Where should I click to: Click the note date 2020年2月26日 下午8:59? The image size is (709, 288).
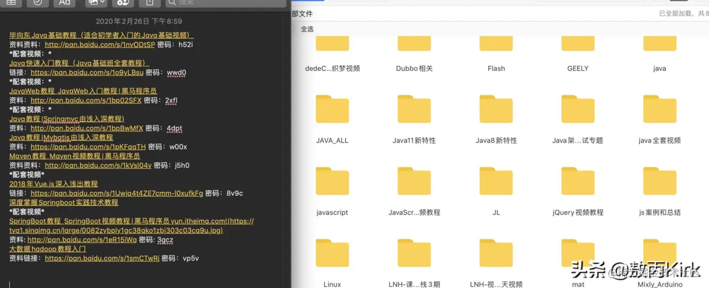point(139,22)
